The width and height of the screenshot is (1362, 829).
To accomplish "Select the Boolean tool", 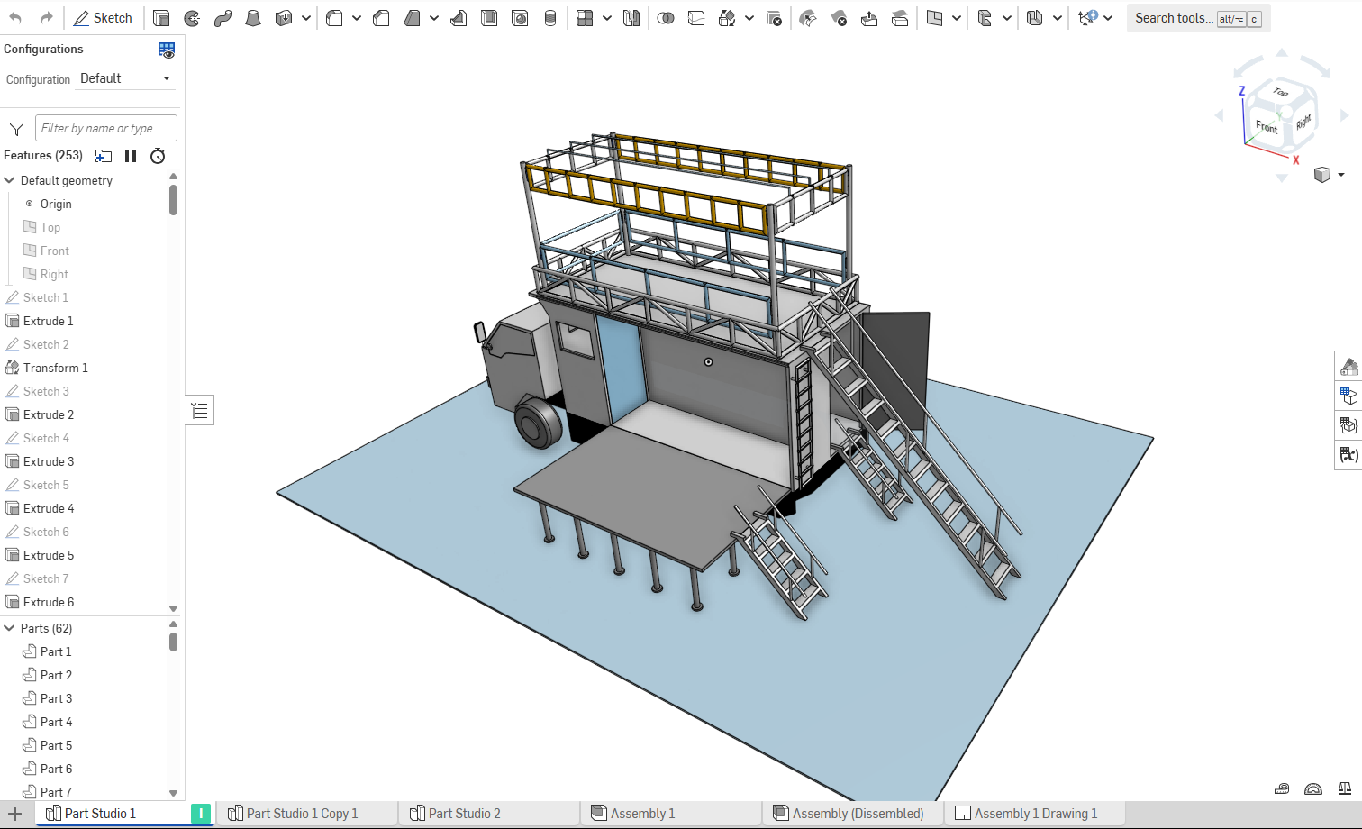I will (666, 18).
